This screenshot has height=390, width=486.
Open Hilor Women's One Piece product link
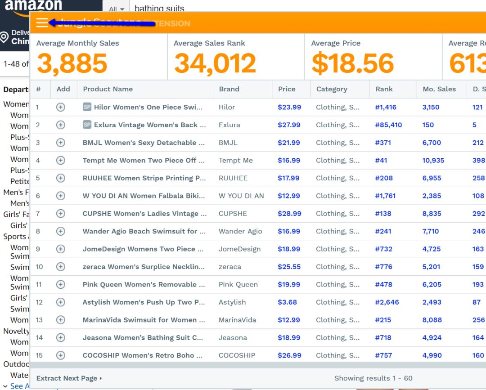click(148, 107)
